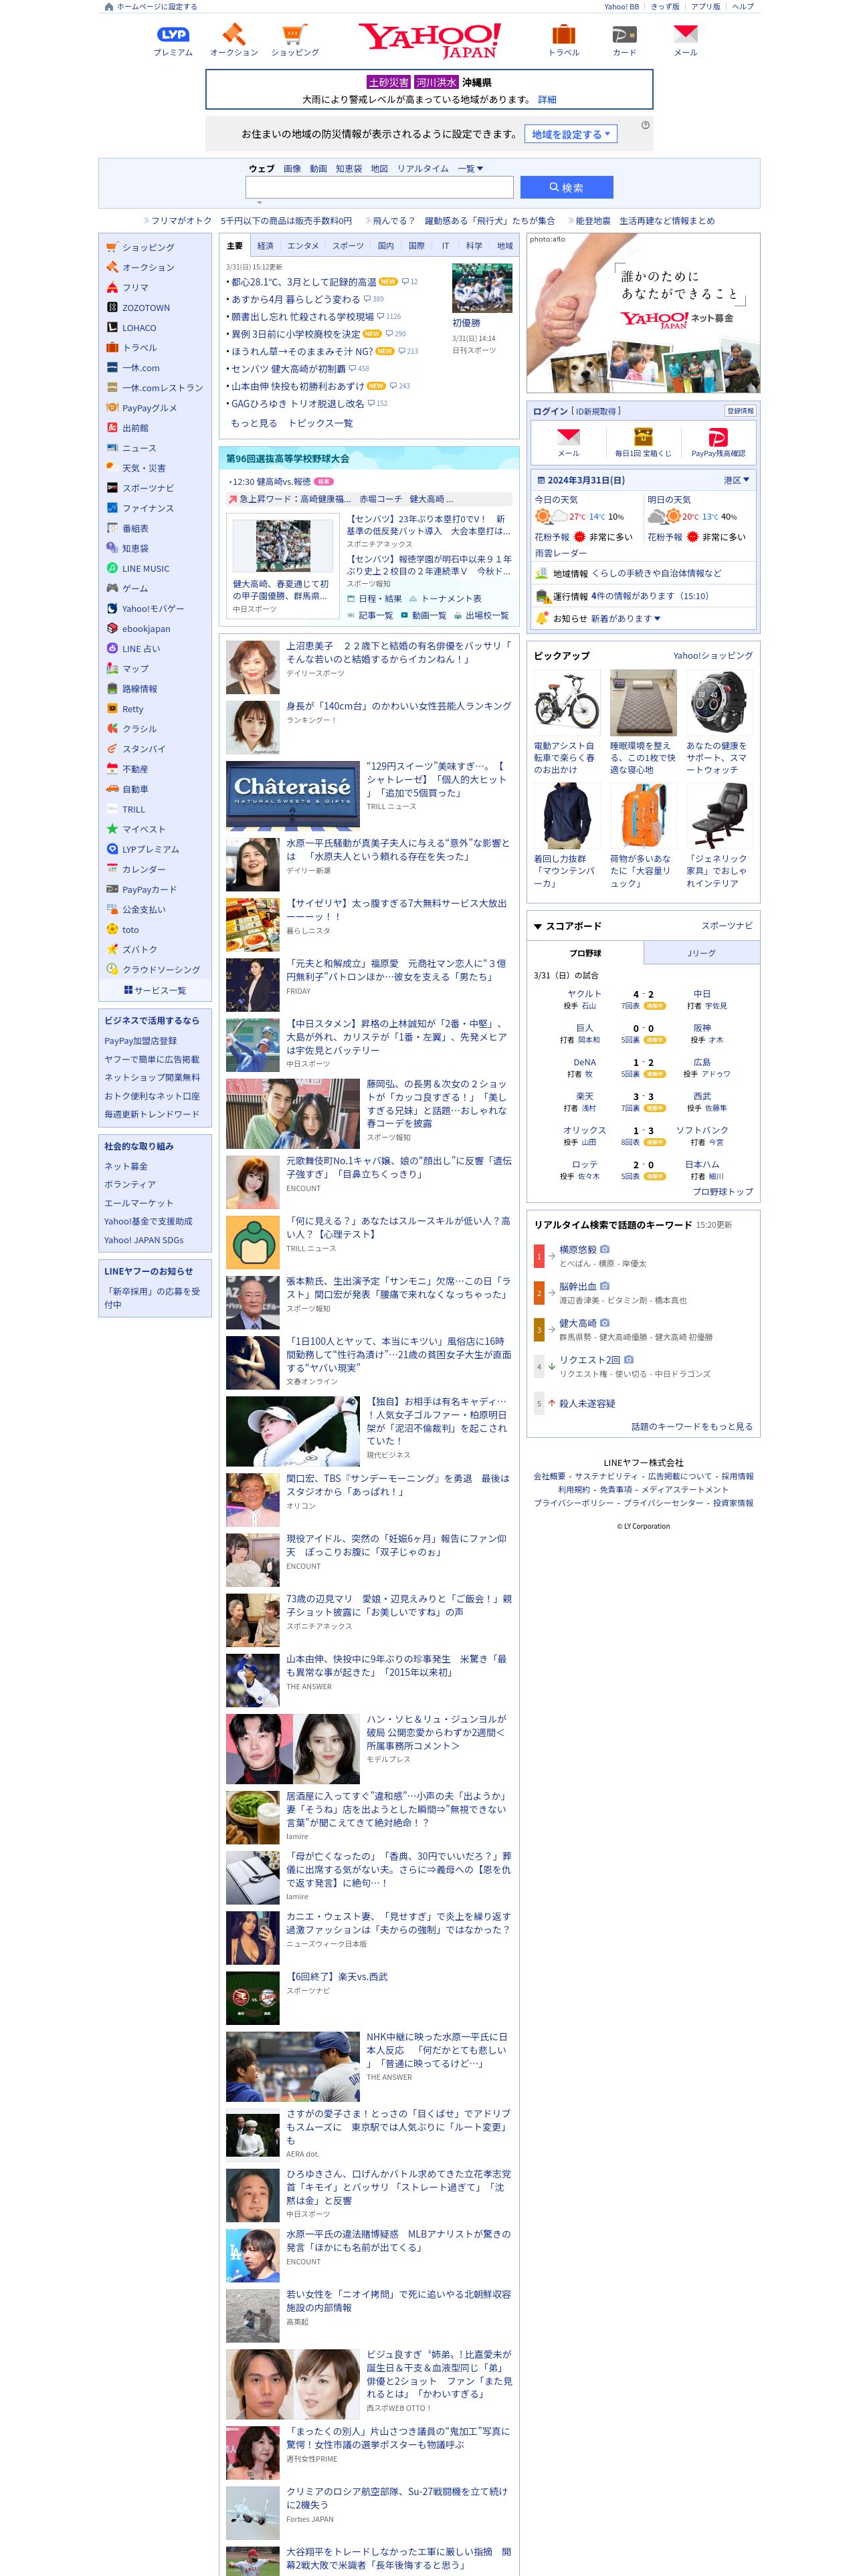Select the エンタメ news tab
Screen dimensions: 859x2576
[x=303, y=245]
